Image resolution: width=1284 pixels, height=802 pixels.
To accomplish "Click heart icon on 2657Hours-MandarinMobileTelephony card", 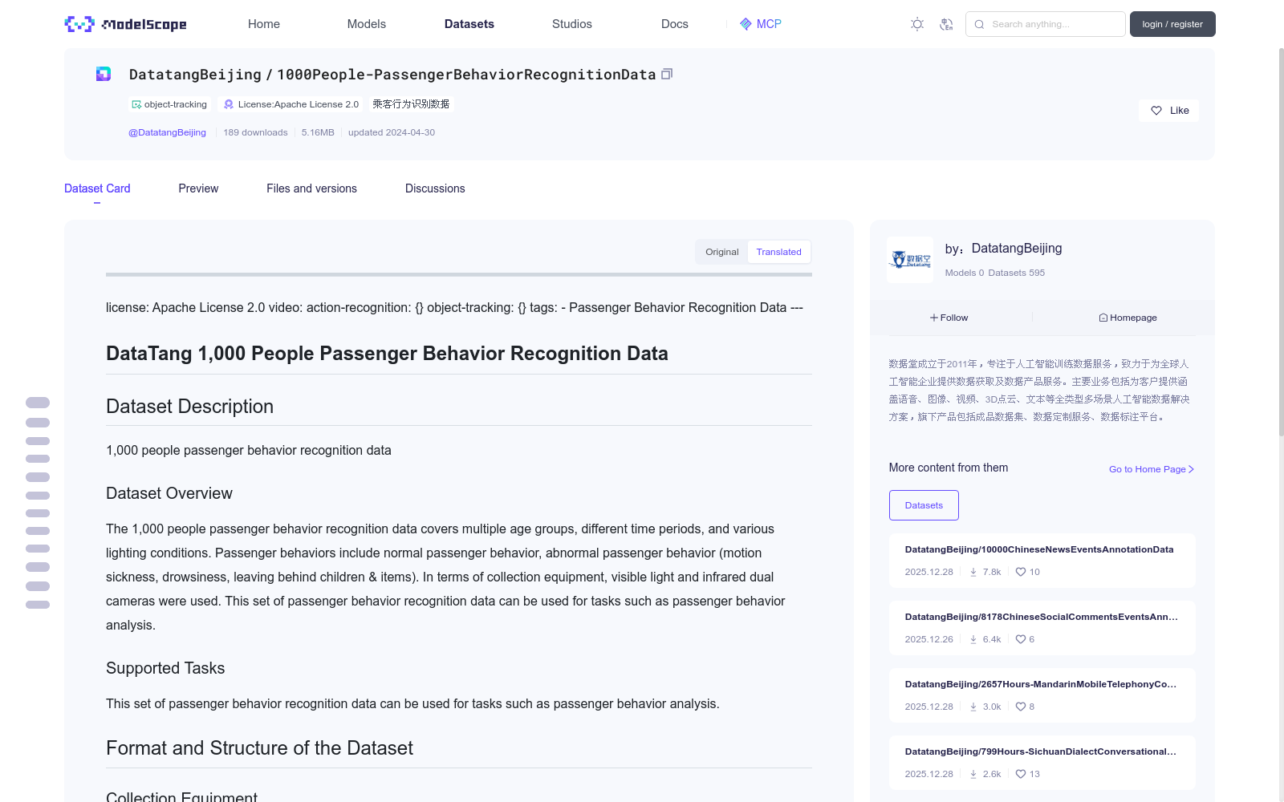I will click(x=1021, y=707).
